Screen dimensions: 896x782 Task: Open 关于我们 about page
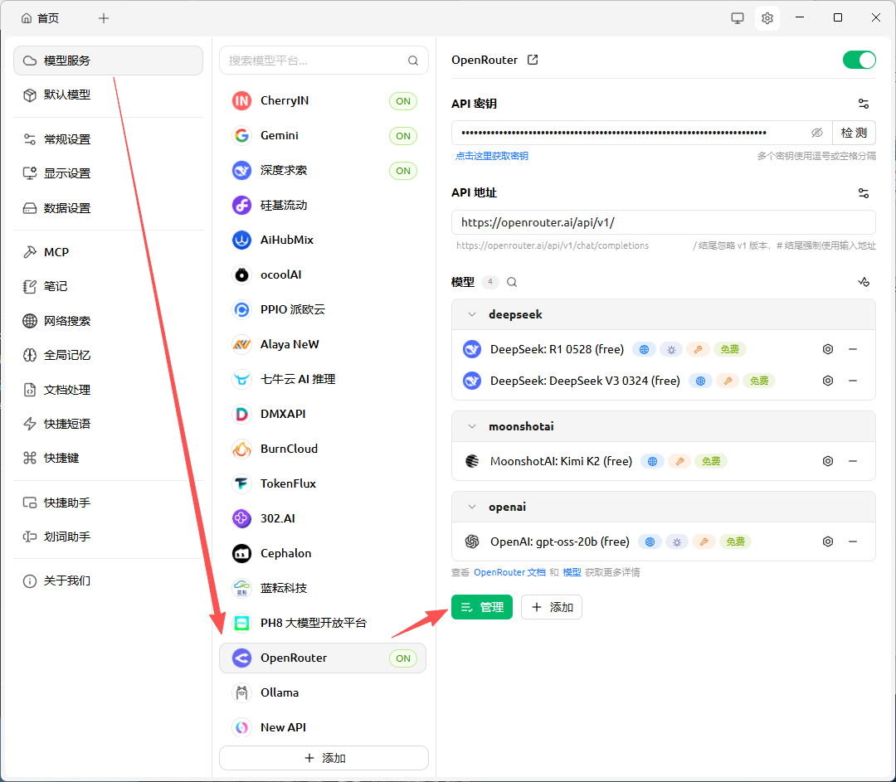108,581
